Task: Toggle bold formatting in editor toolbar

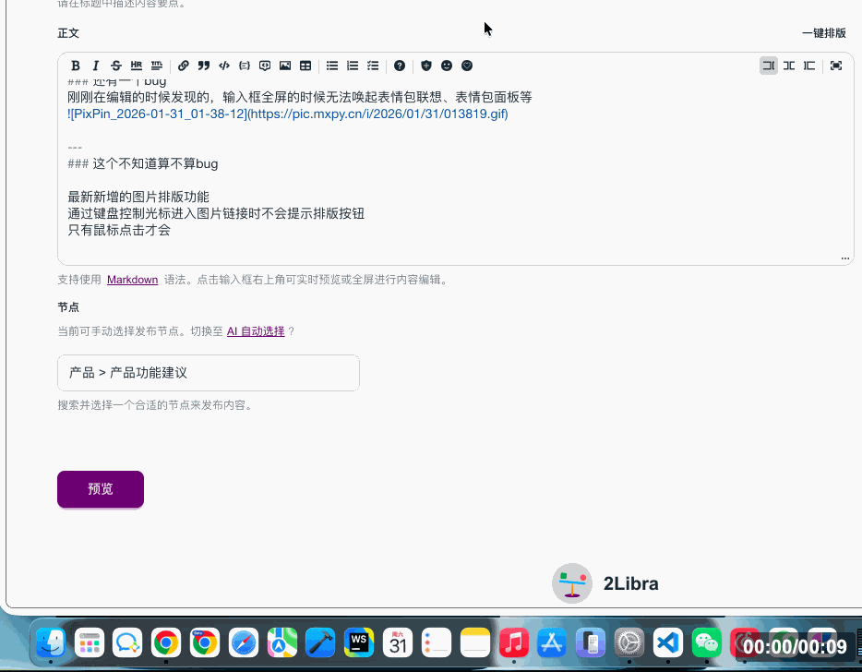Action: coord(76,66)
